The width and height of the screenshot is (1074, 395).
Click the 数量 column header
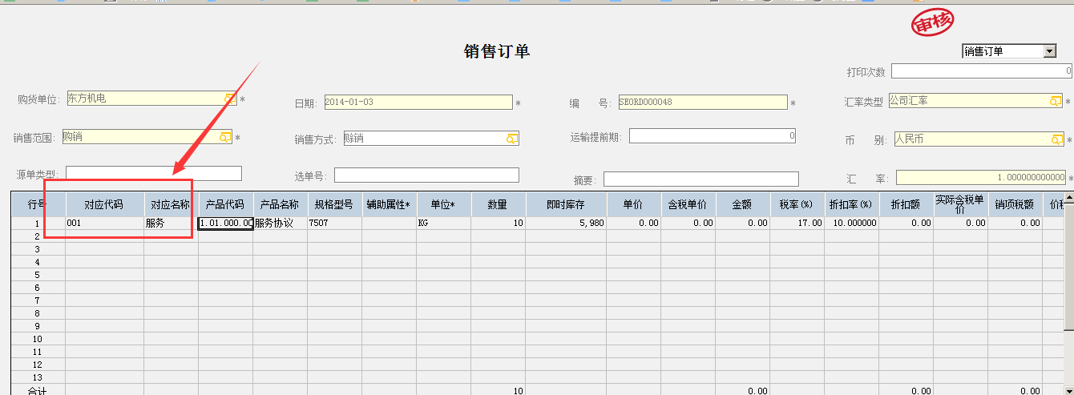[498, 204]
